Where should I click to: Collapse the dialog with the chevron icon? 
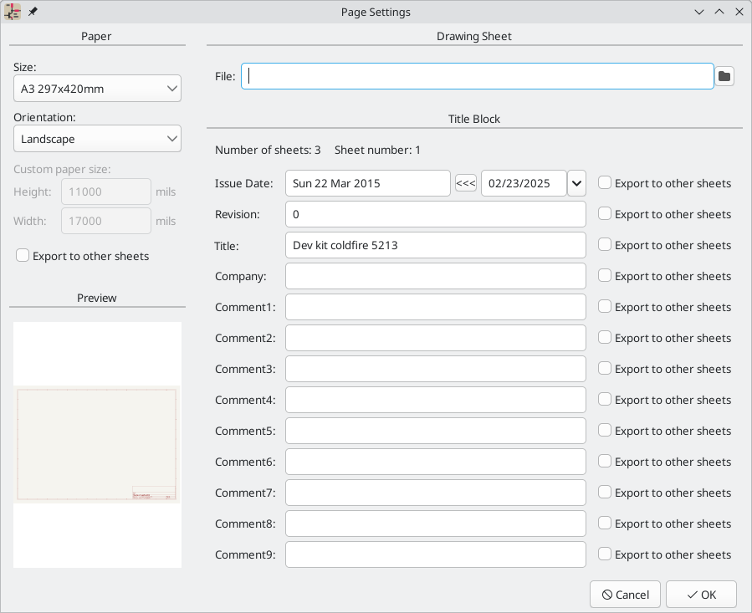(699, 12)
